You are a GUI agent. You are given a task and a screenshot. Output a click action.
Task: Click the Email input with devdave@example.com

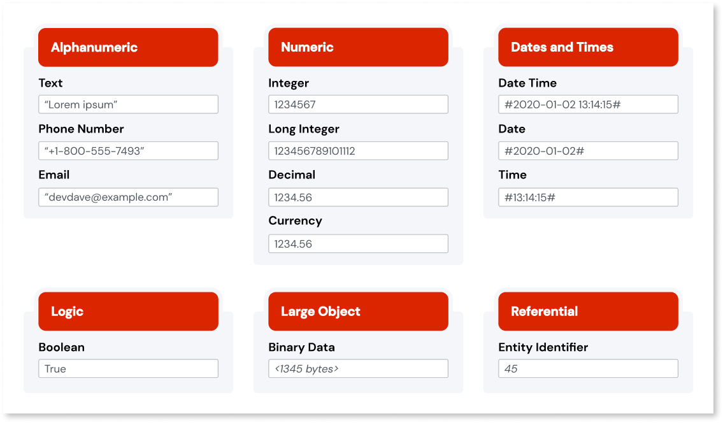point(127,197)
